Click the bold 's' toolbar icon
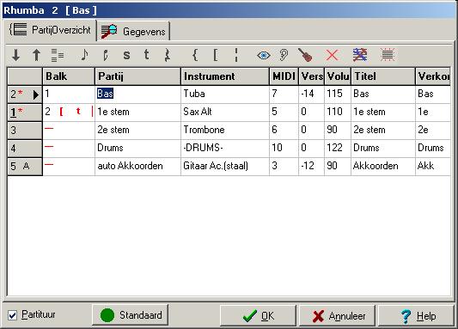The width and height of the screenshot is (458, 329). pos(126,55)
